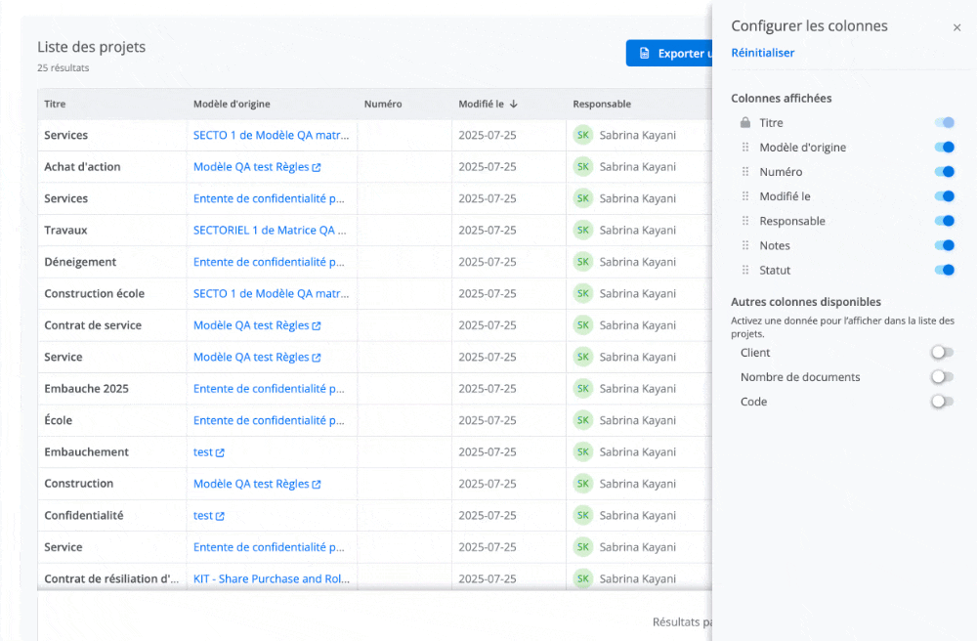
Task: Enable the Client column toggle
Action: [942, 353]
